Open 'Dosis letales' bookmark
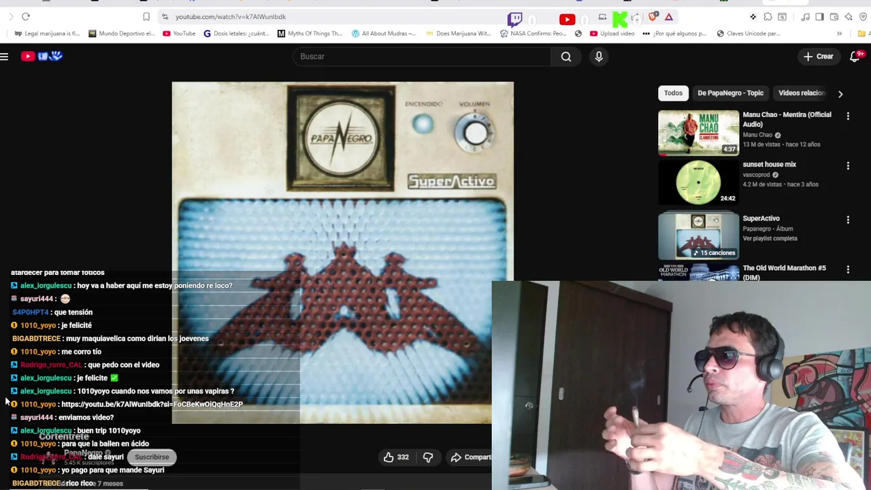 point(237,33)
